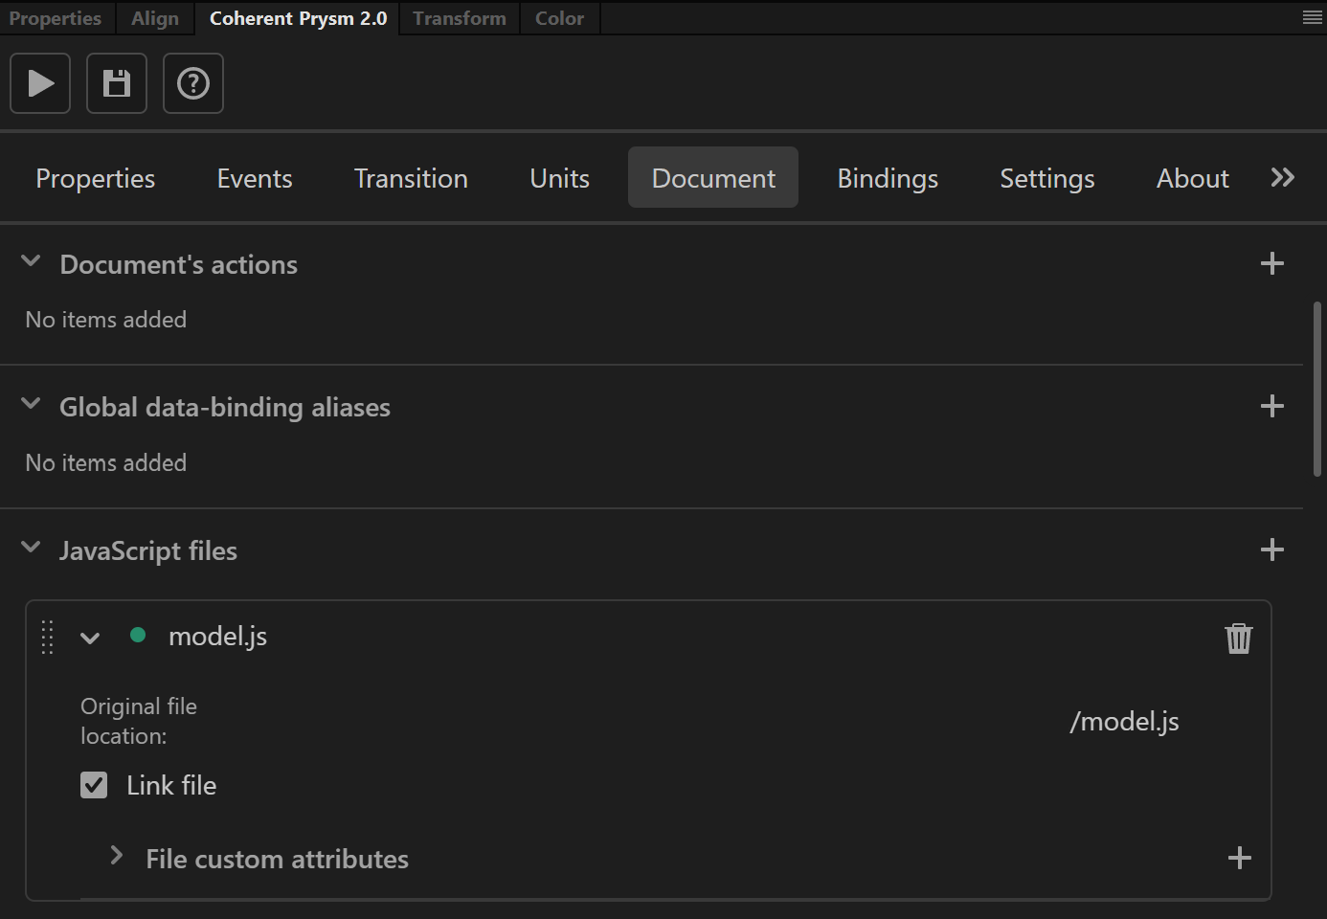The image size is (1327, 919).
Task: Click the vertical scrollbar thumb
Action: (x=1317, y=389)
